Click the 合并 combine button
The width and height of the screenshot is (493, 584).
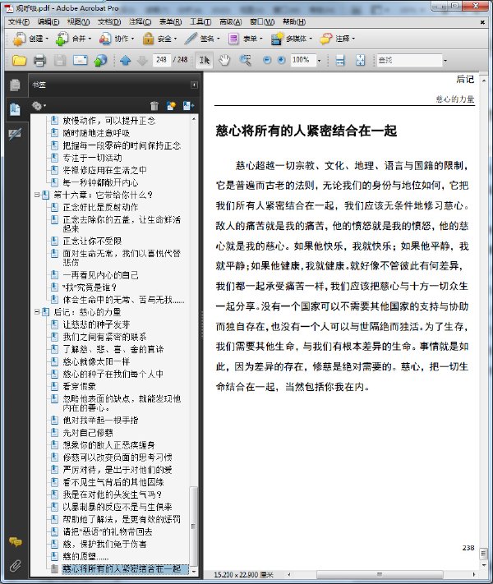click(73, 39)
